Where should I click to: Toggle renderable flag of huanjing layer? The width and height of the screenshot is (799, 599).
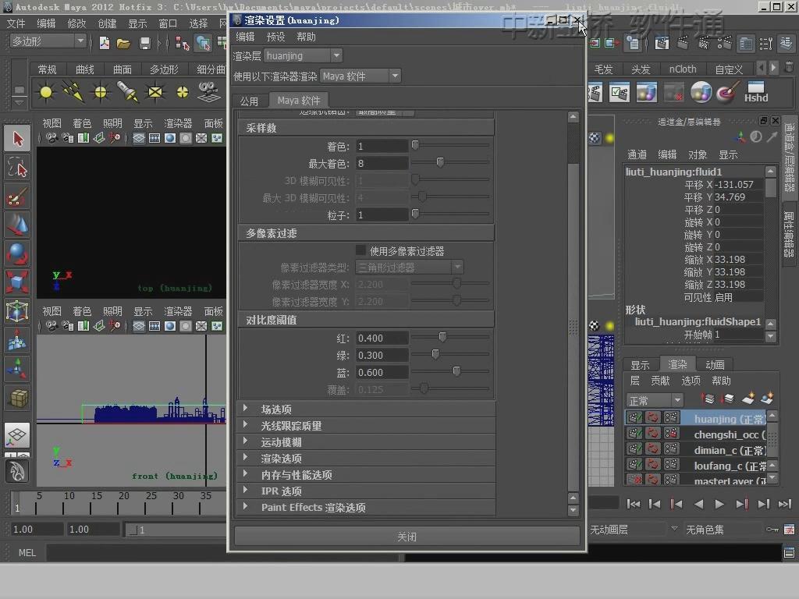[634, 418]
